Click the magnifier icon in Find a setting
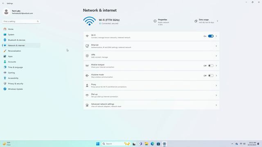This screenshot has height=147, width=262. click(x=38, y=21)
